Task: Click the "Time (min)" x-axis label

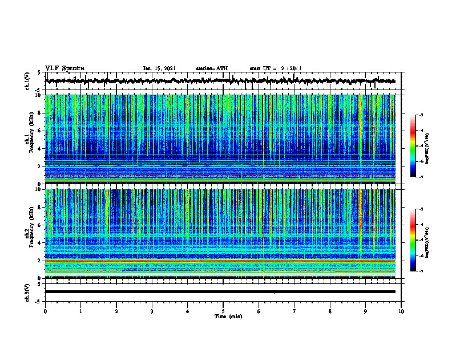Action: click(228, 316)
